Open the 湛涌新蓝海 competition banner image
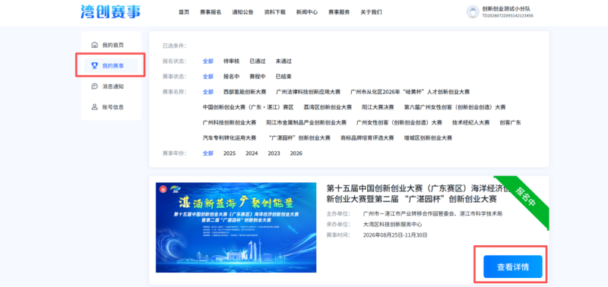Screen dimensions: 608x287 pos(236,227)
